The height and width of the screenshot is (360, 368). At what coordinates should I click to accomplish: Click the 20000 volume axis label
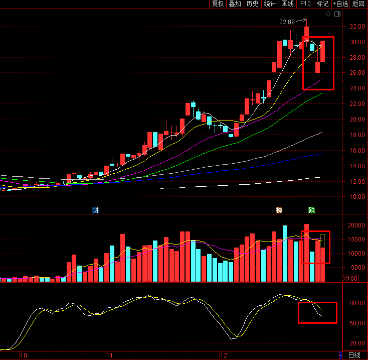point(356,225)
